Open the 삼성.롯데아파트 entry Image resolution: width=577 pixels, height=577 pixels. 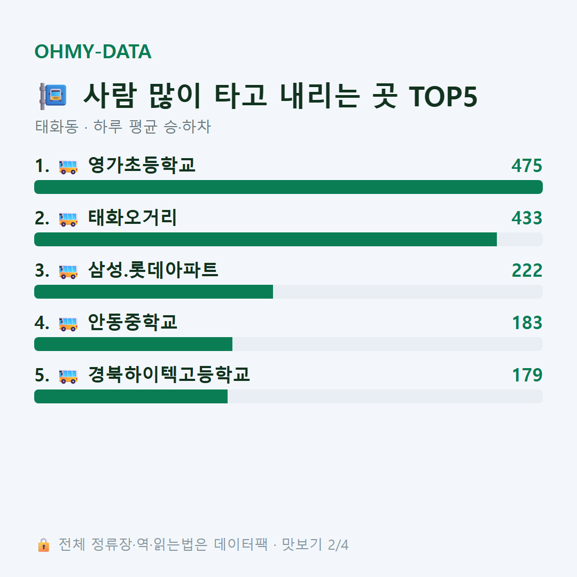153,270
